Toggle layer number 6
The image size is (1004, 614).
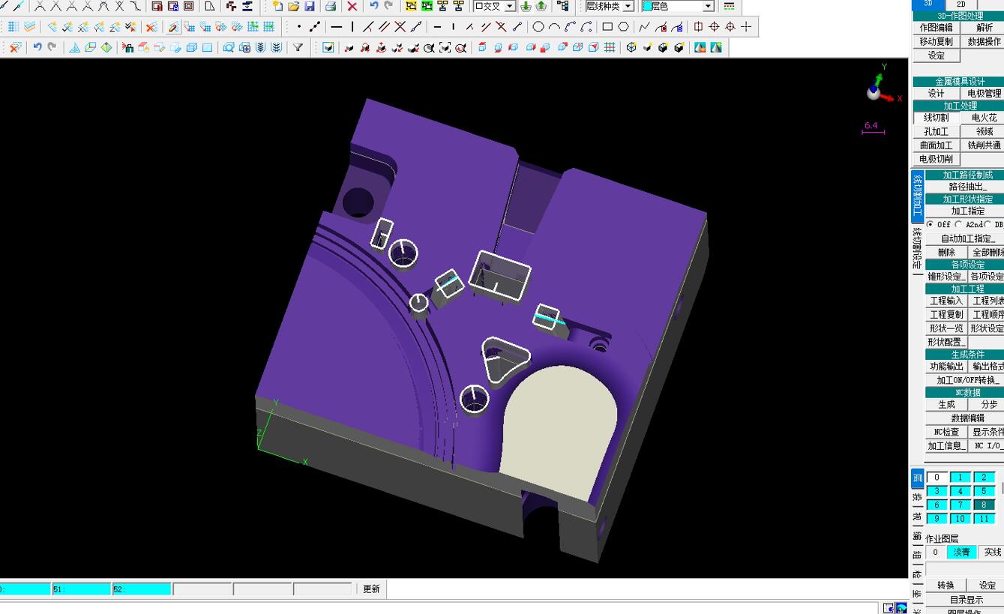[937, 505]
